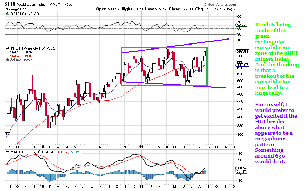Image resolution: width=305 pixels, height=191 pixels.
Task: Click the small icon before RSI(10) label
Action: click(7, 14)
